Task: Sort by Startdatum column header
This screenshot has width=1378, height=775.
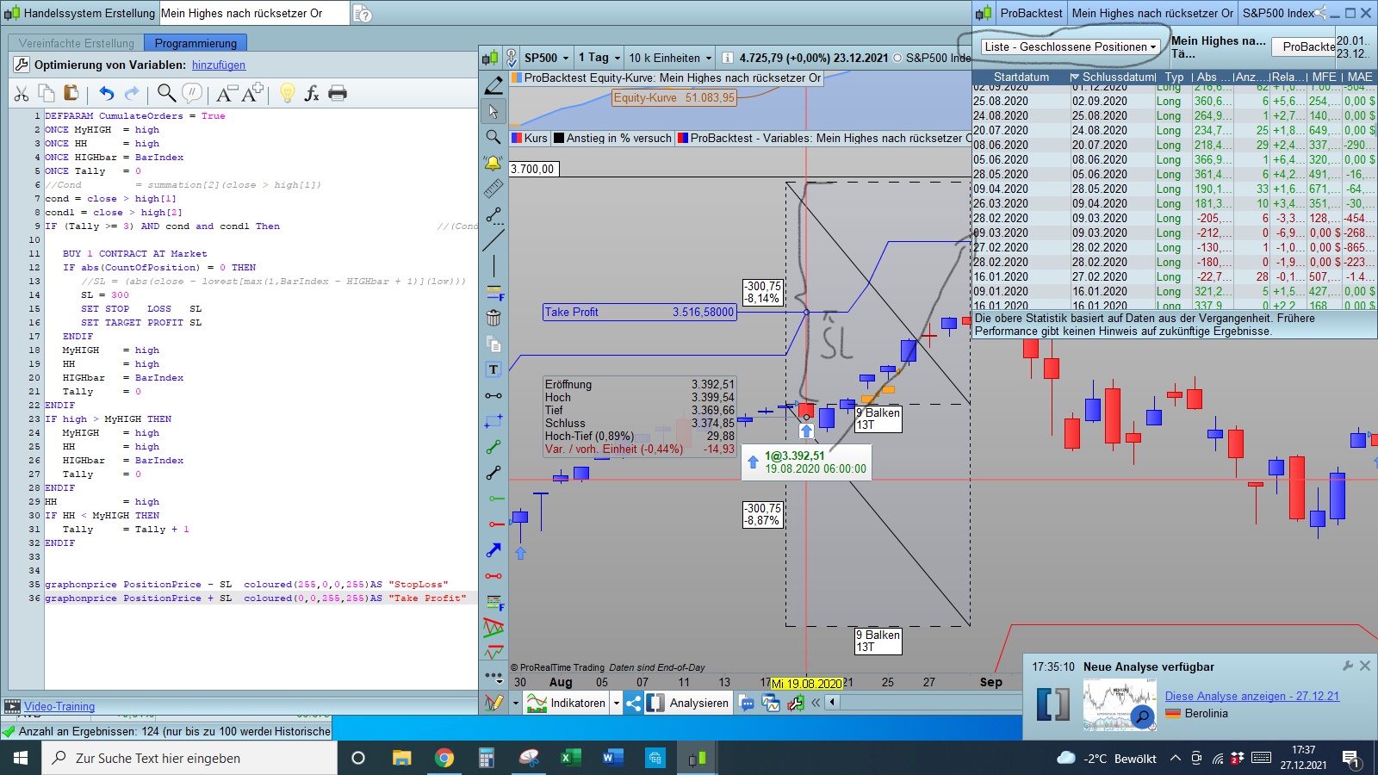Action: click(1021, 77)
